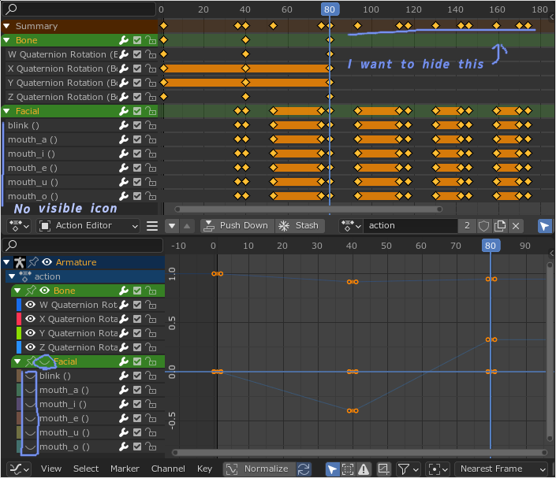Move to layer below, down arrow button
Viewport: 556px width, 478px height.
click(x=172, y=225)
